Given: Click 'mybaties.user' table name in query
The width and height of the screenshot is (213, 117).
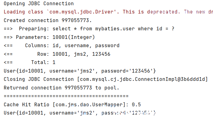Looking at the screenshot, I should 115,29.
